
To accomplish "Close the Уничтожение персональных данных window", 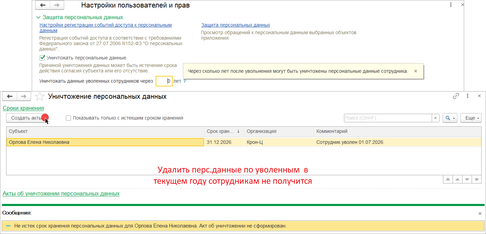I will pyautogui.click(x=479, y=96).
